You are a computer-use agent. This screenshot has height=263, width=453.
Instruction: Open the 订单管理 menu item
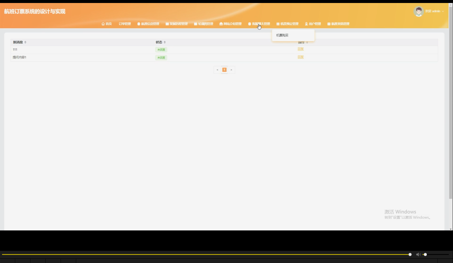(x=124, y=24)
